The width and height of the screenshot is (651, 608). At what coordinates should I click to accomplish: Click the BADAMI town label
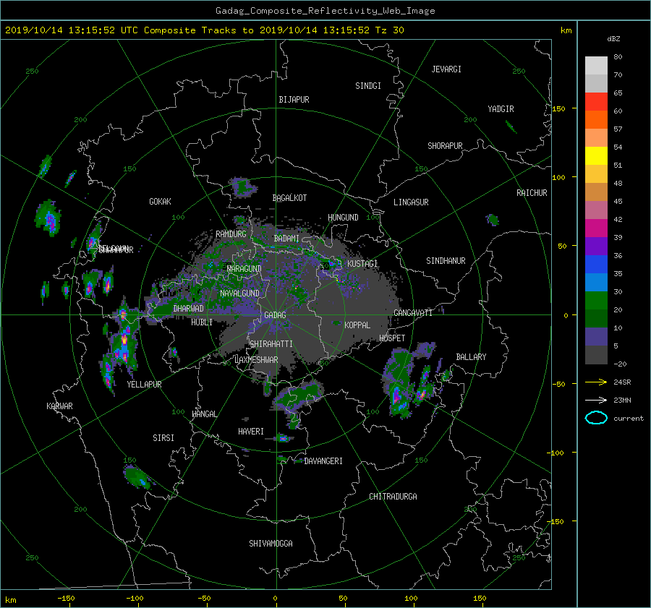(286, 239)
